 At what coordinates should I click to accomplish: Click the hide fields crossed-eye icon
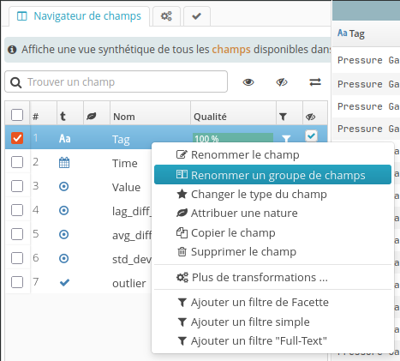(x=282, y=82)
